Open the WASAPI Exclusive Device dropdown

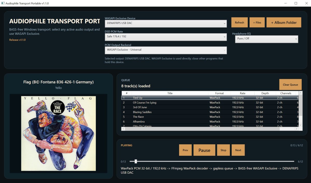166,24
